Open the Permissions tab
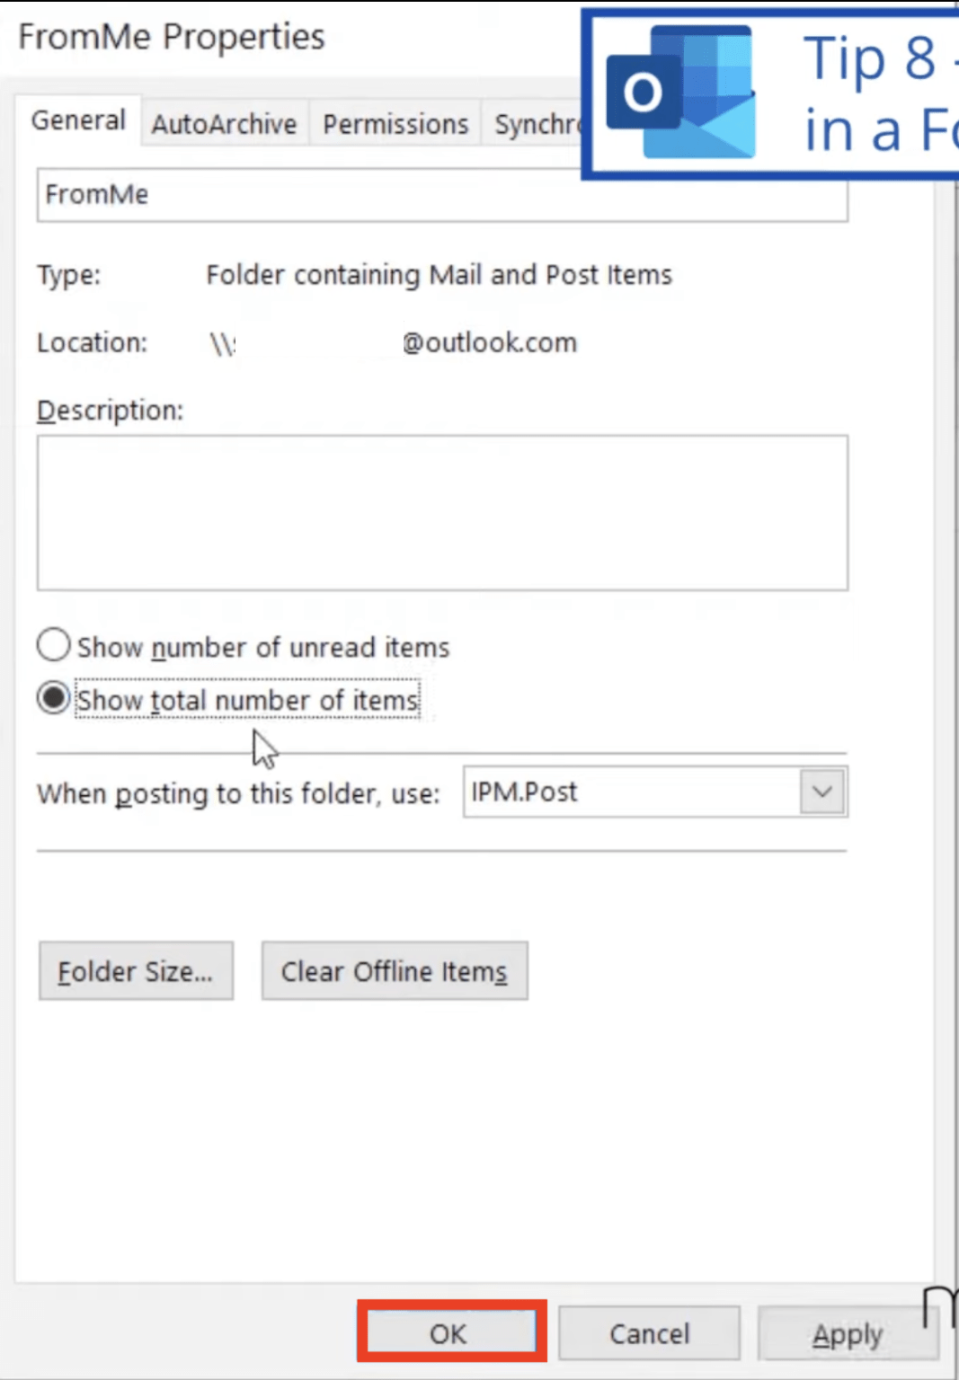The image size is (959, 1380). [395, 123]
